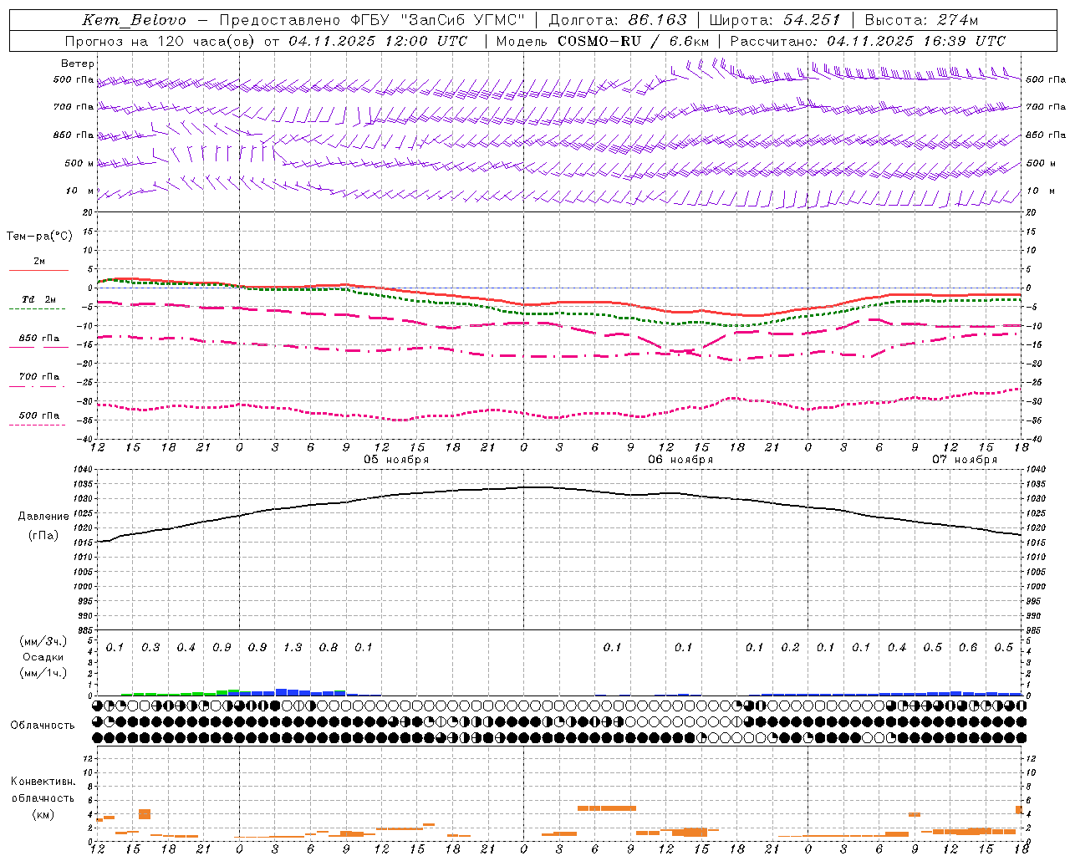
Task: Click the 07 ноября date label
Action: coord(965,460)
